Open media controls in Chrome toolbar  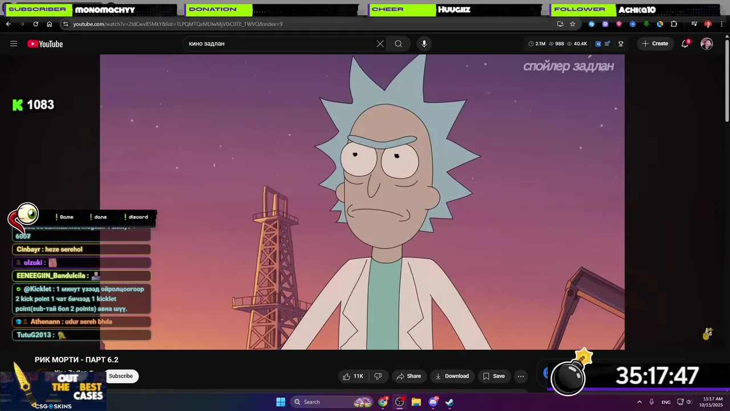694,24
